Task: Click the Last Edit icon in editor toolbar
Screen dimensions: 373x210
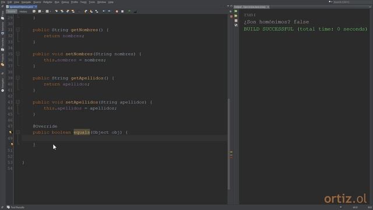Action: pos(34,11)
